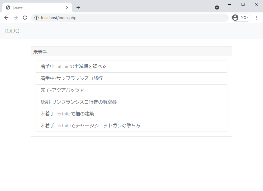Click the back navigation arrow
The height and width of the screenshot is (191, 263).
[6, 18]
